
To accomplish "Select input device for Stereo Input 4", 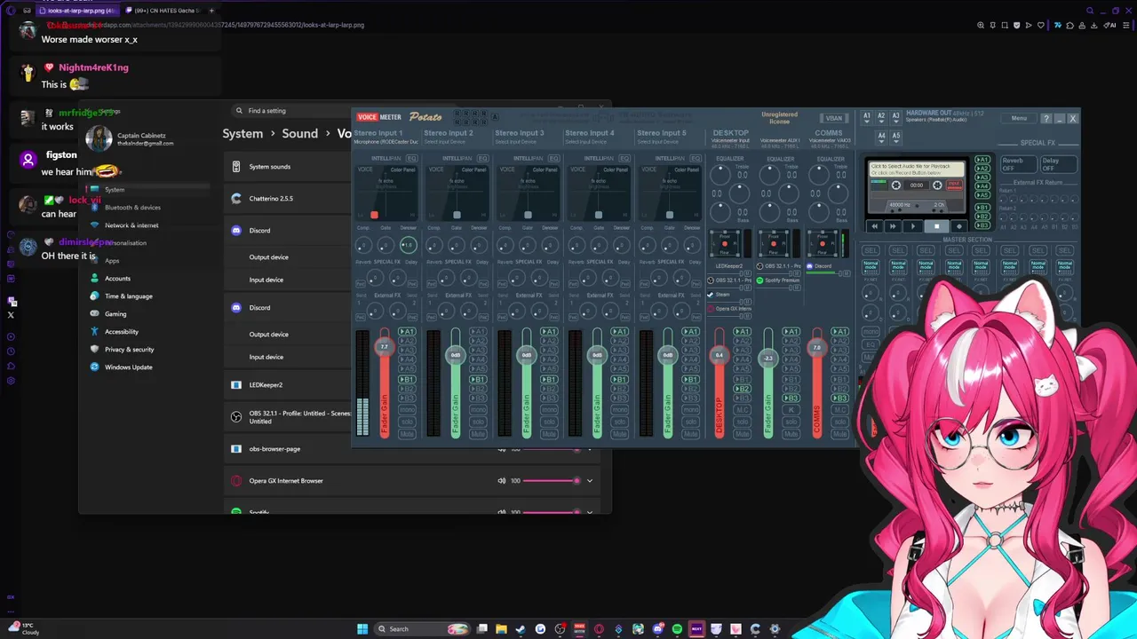I will point(586,142).
